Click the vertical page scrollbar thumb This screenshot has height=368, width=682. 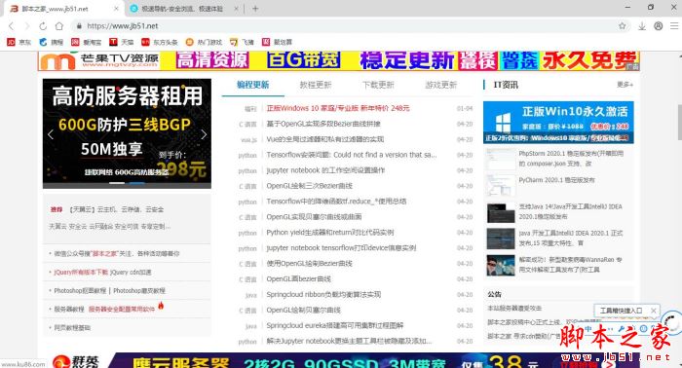click(x=679, y=122)
